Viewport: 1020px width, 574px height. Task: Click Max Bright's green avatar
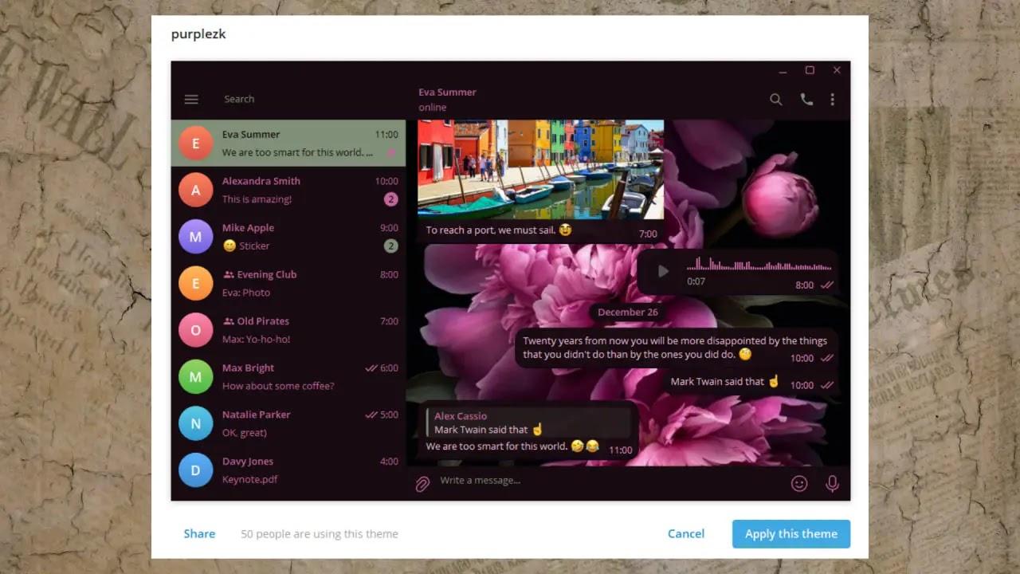pos(195,376)
